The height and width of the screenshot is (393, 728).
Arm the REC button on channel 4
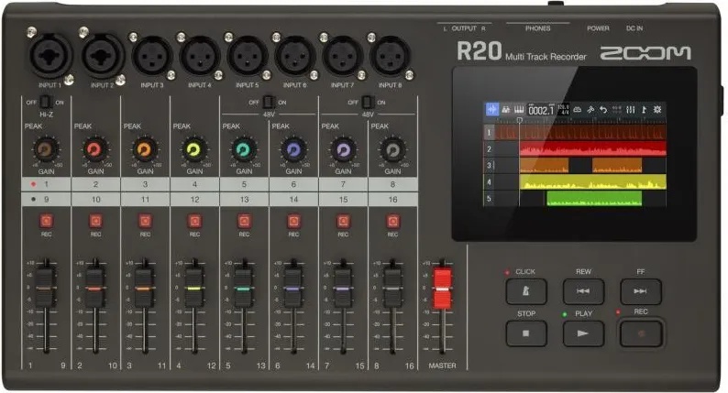pyautogui.click(x=194, y=221)
